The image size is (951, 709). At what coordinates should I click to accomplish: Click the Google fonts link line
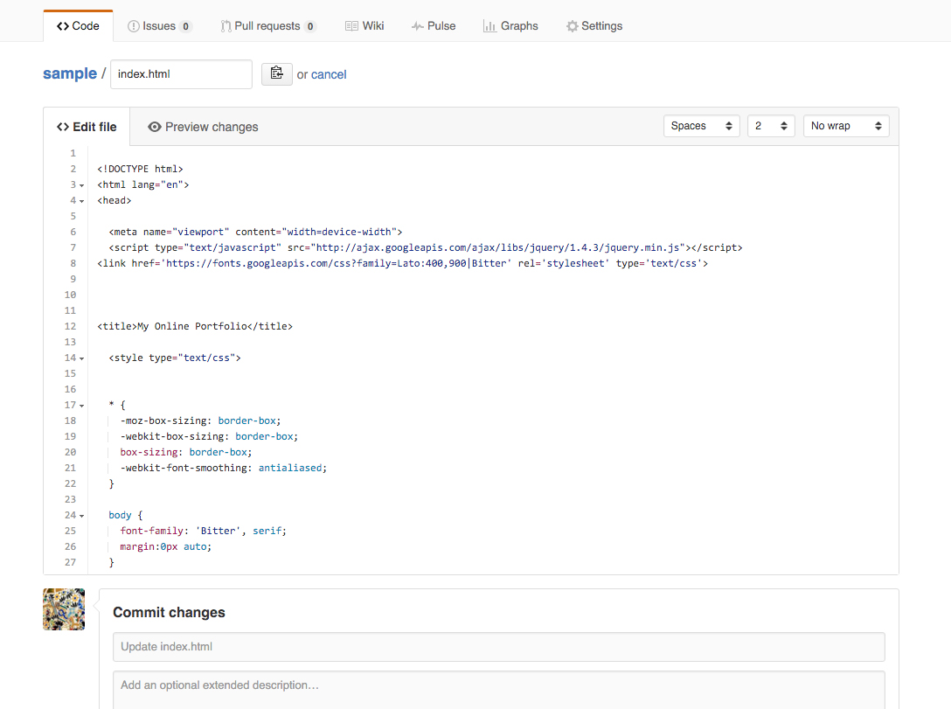(x=403, y=263)
